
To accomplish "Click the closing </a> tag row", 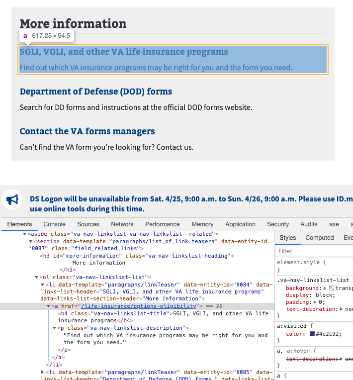I will pos(58,357).
